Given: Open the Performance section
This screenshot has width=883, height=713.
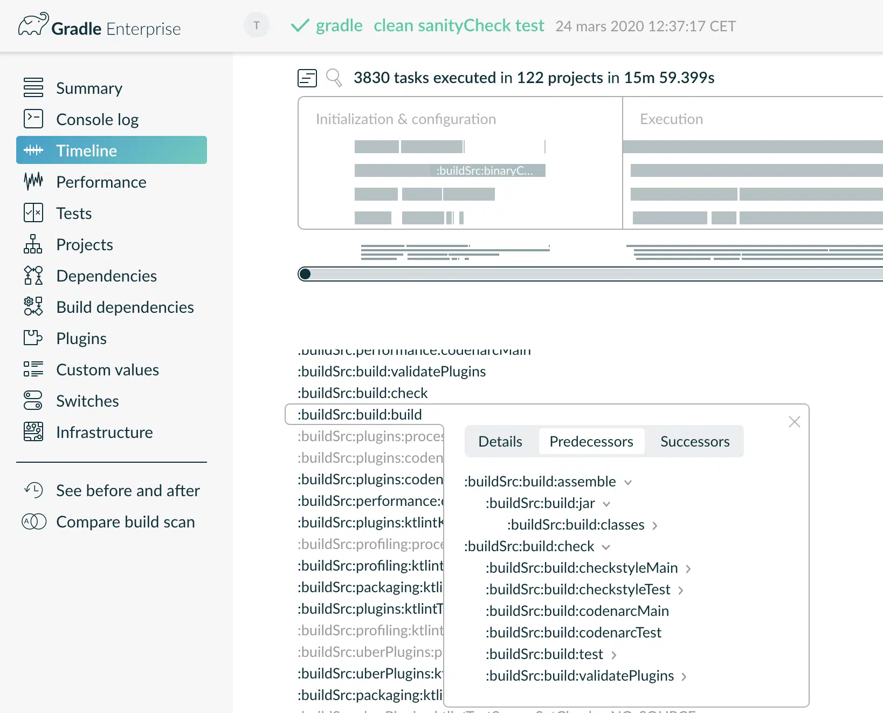Looking at the screenshot, I should 101,182.
